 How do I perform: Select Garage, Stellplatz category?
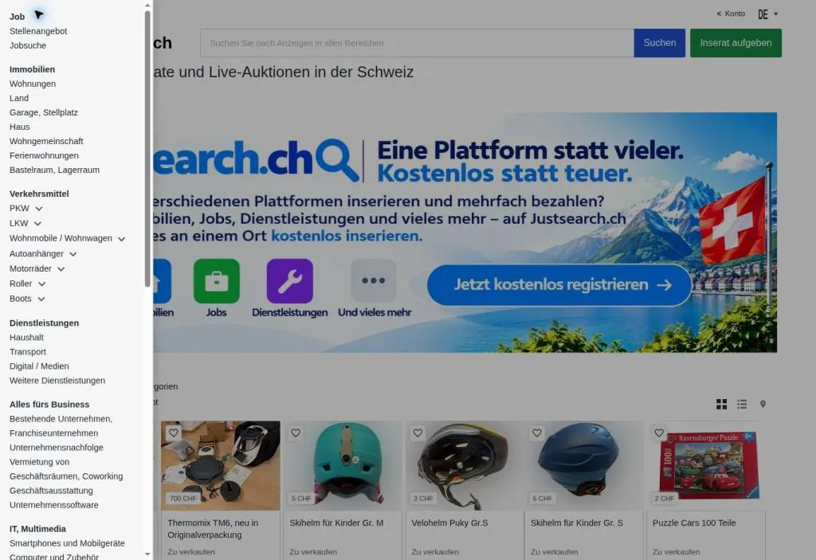44,112
